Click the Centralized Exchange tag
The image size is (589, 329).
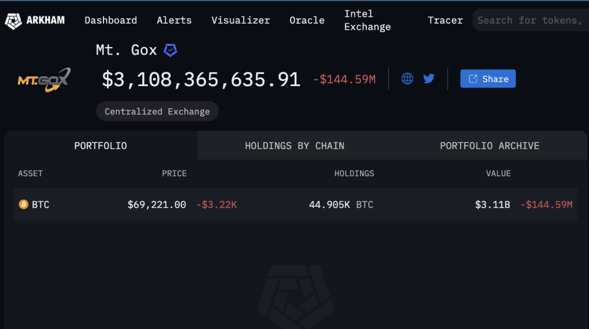pos(157,111)
